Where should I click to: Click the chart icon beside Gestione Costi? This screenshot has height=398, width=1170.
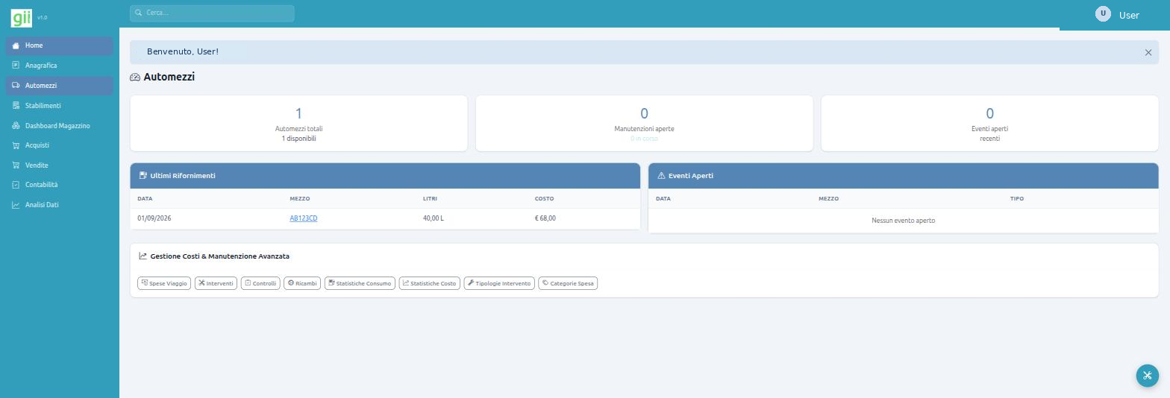(143, 256)
